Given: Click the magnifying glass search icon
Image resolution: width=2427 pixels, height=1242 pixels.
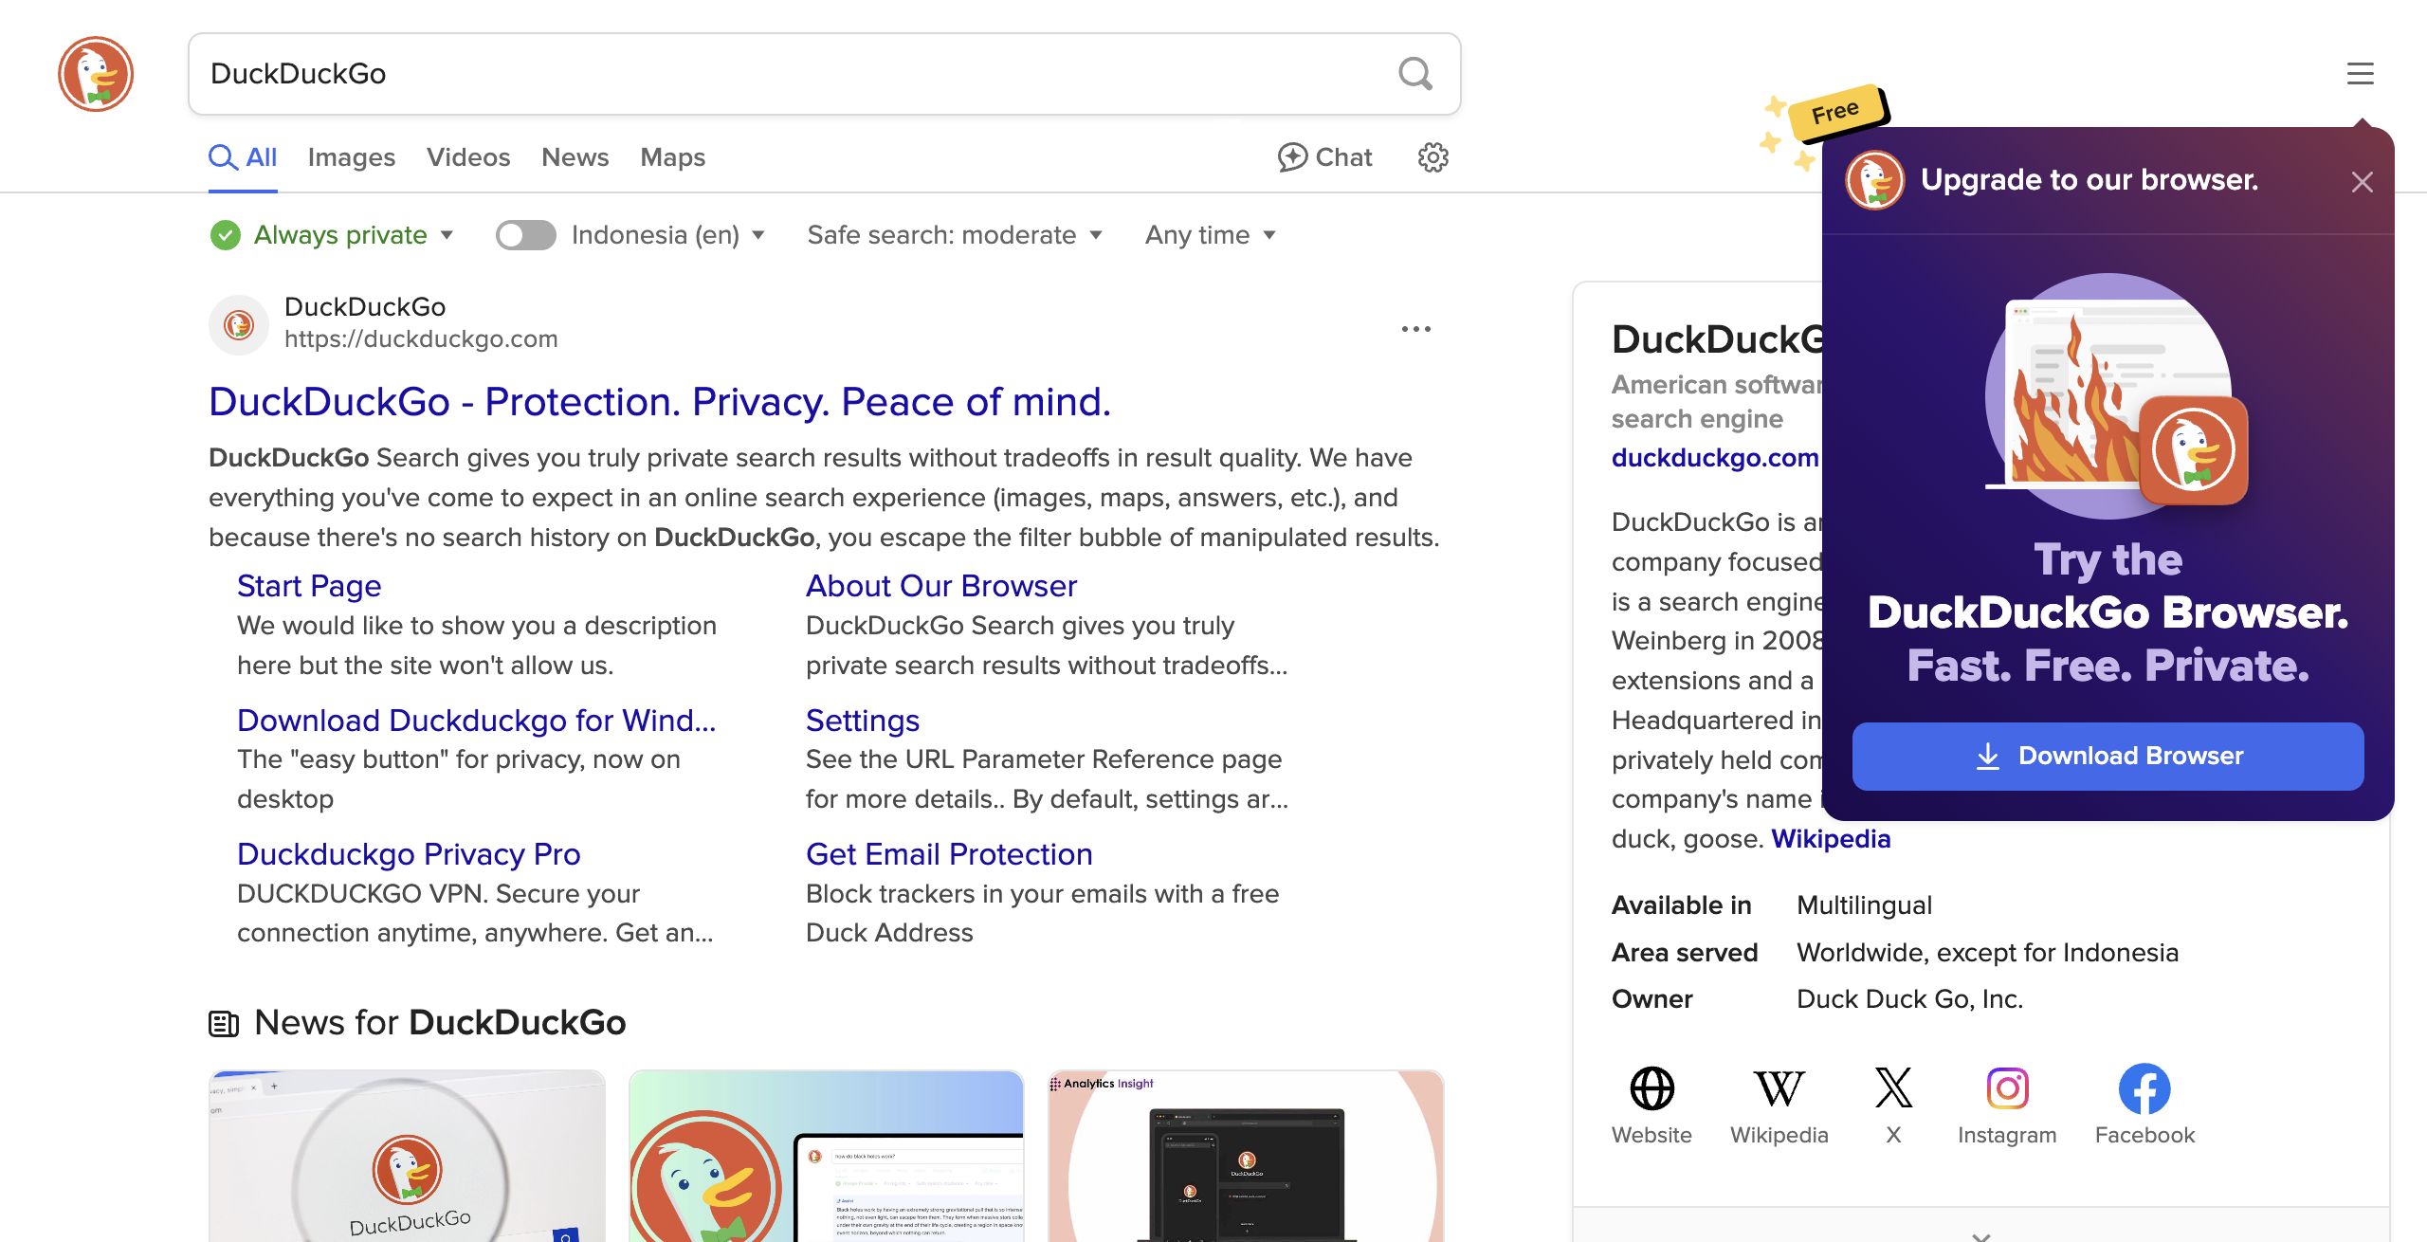Looking at the screenshot, I should (x=1415, y=74).
